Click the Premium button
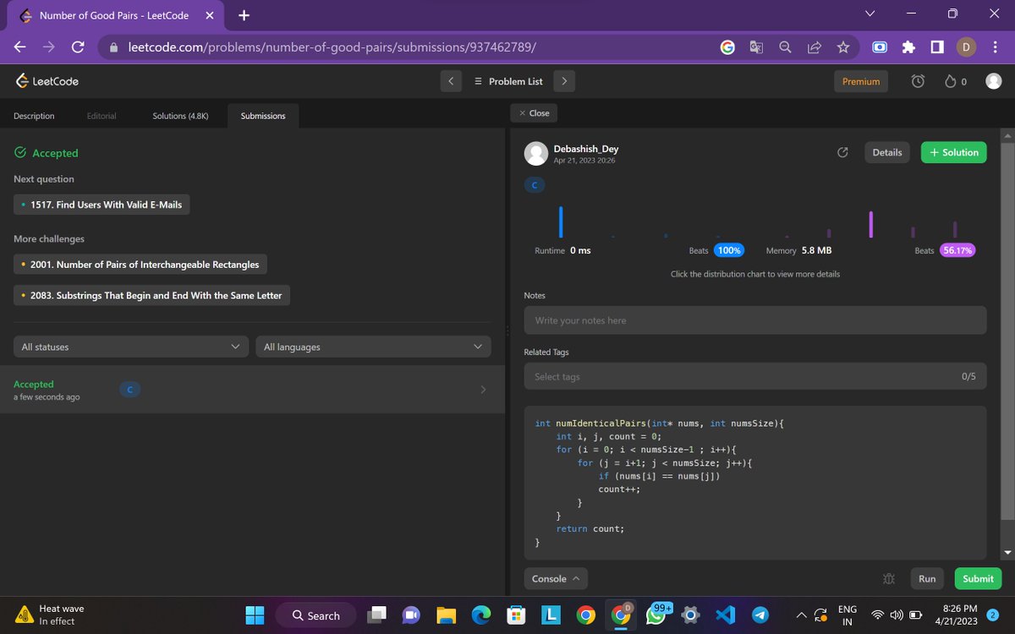Image resolution: width=1015 pixels, height=634 pixels. click(x=861, y=81)
